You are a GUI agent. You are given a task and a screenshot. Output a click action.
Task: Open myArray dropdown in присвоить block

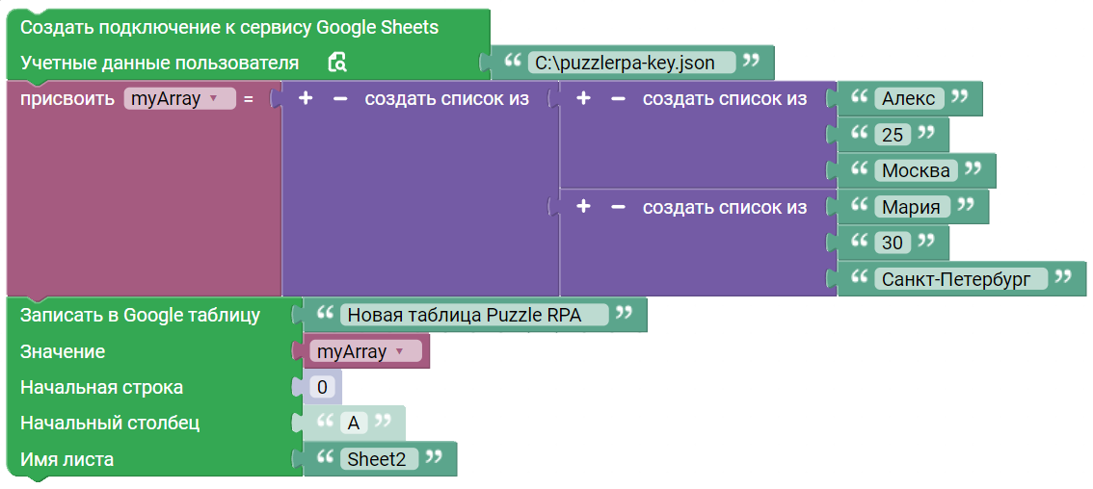(x=180, y=99)
